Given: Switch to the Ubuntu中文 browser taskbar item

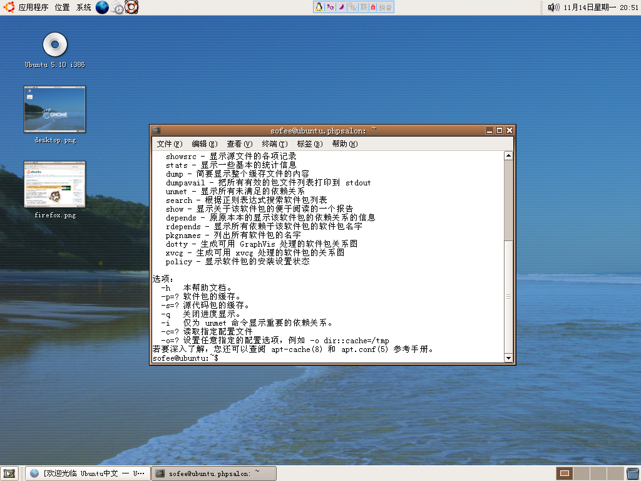Looking at the screenshot, I should click(x=88, y=473).
